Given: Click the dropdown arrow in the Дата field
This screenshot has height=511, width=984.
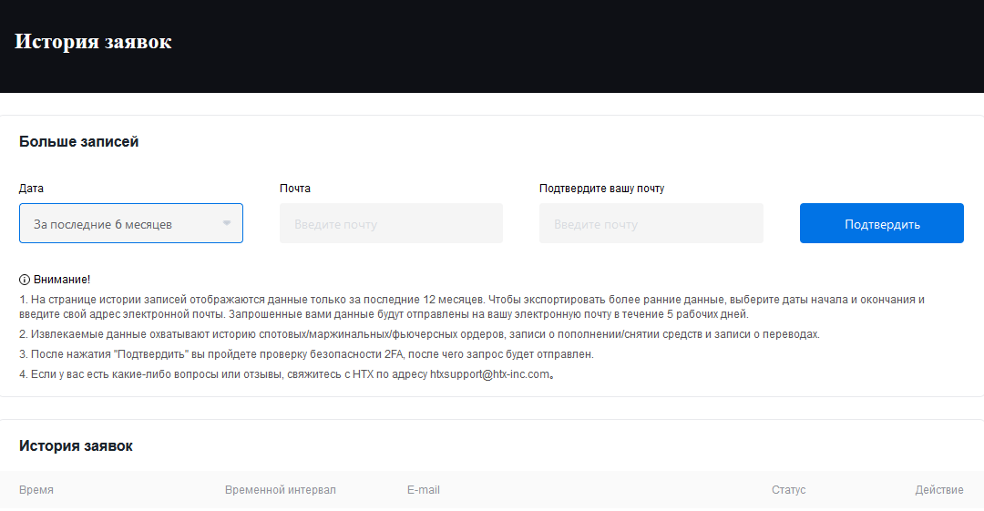Looking at the screenshot, I should click(x=227, y=223).
